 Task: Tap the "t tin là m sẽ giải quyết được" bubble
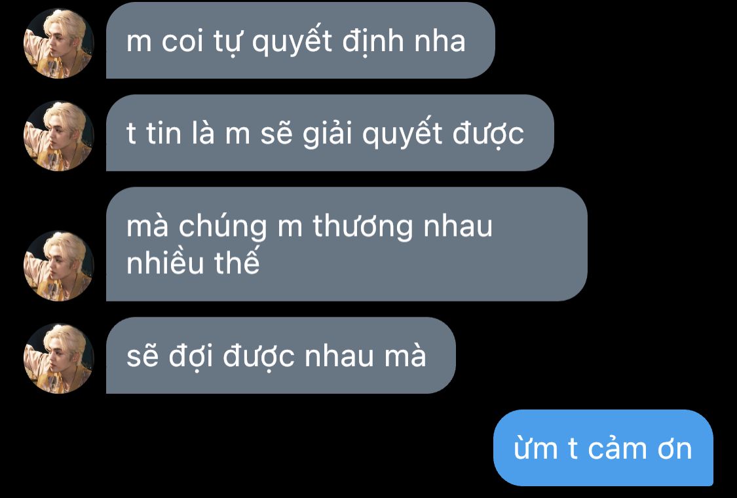[x=330, y=132]
